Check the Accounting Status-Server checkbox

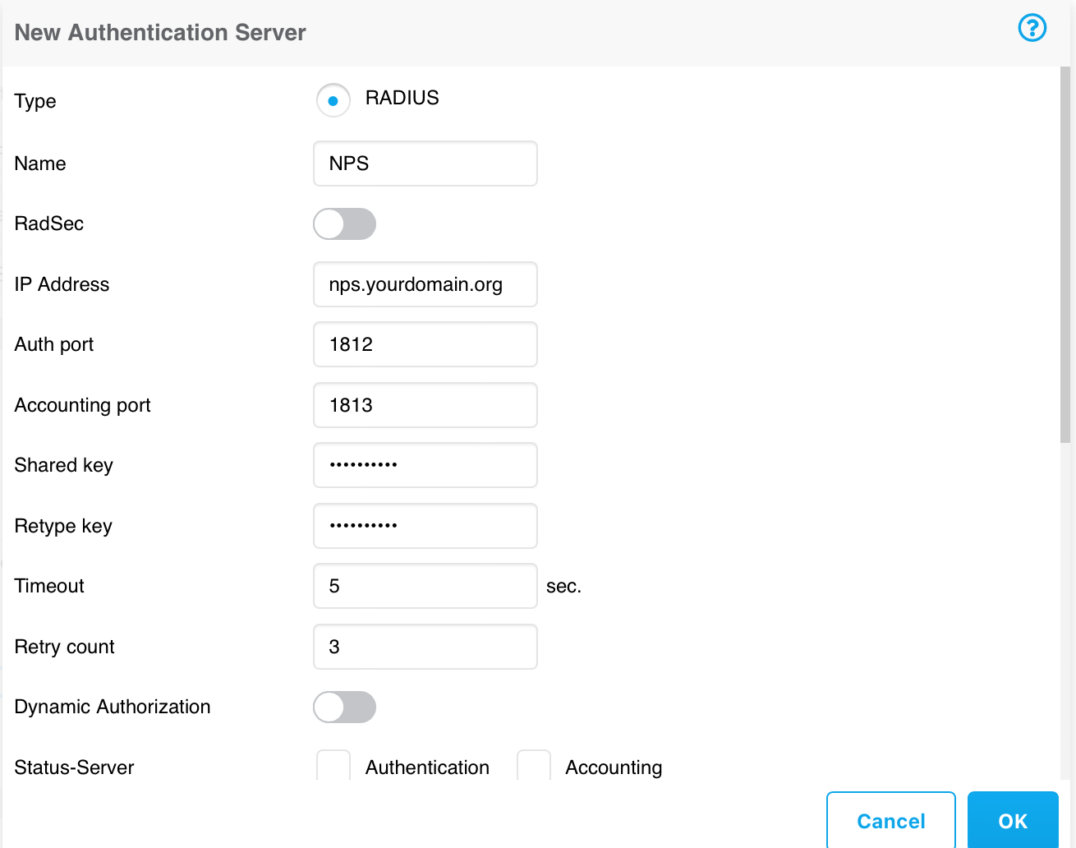[534, 765]
